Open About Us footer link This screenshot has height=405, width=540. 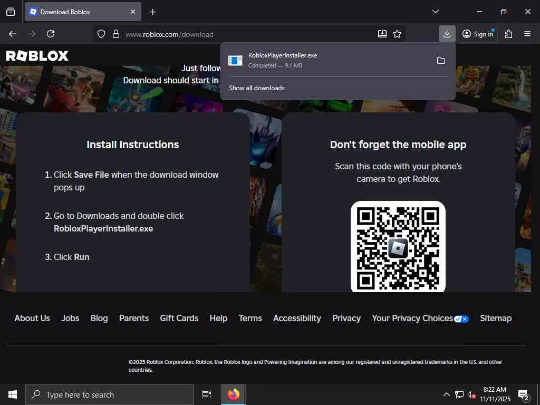click(x=32, y=318)
